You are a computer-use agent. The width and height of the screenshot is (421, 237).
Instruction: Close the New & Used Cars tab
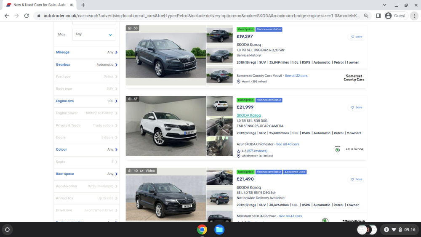[x=72, y=5]
